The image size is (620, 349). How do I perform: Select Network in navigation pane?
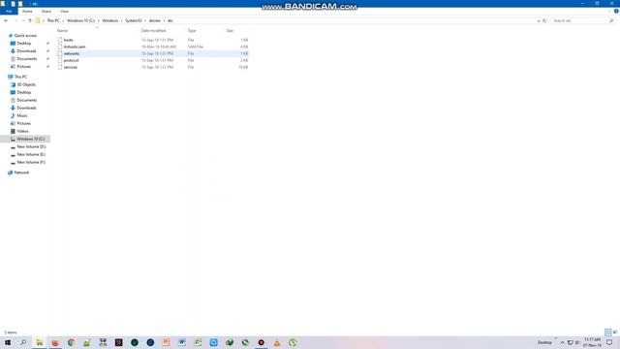(21, 173)
